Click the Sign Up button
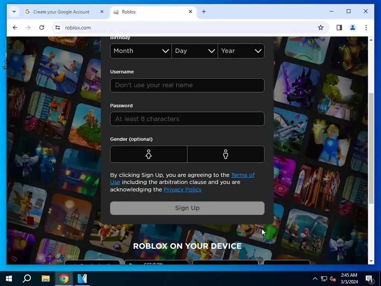This screenshot has height=286, width=381. [187, 208]
